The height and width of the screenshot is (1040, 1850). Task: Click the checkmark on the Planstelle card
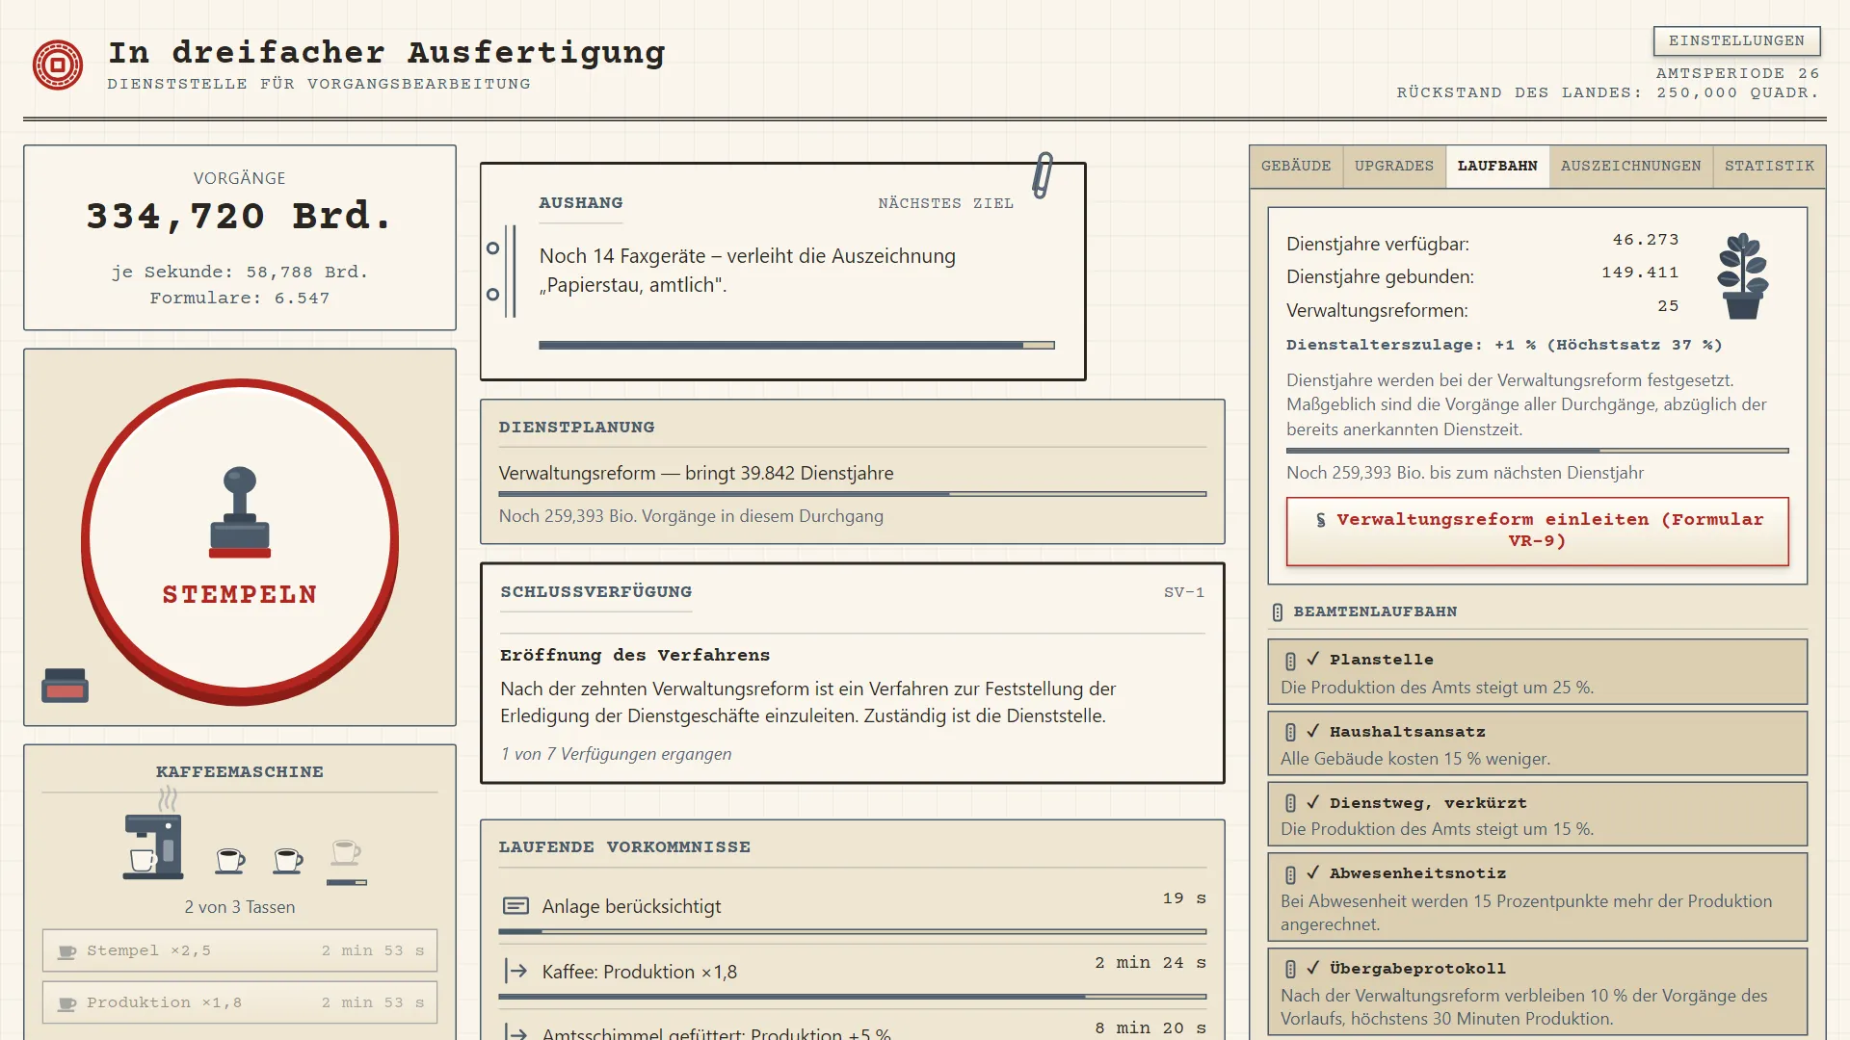click(x=1312, y=660)
